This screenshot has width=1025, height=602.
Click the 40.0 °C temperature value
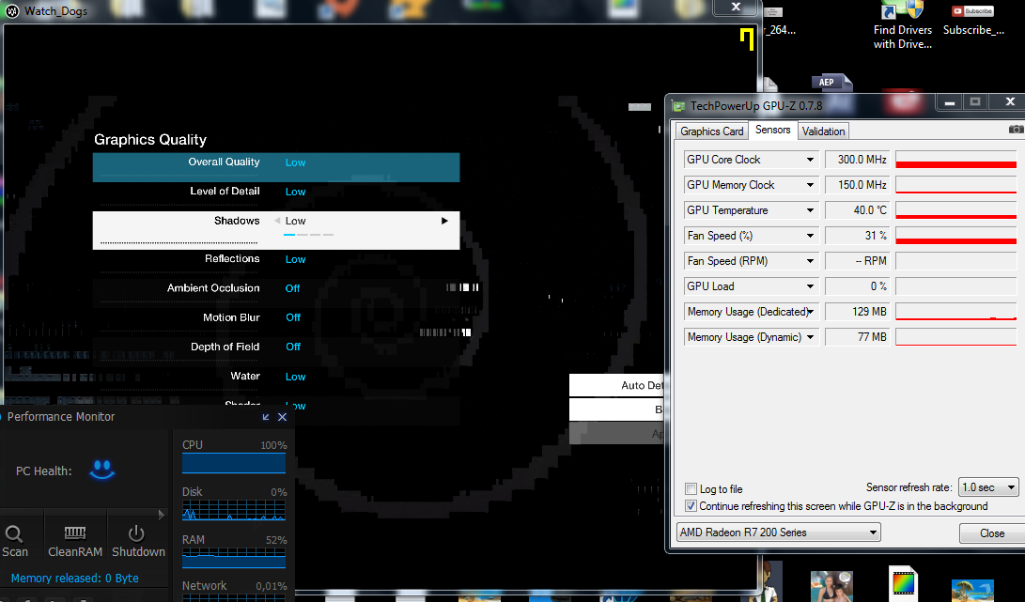pos(857,210)
